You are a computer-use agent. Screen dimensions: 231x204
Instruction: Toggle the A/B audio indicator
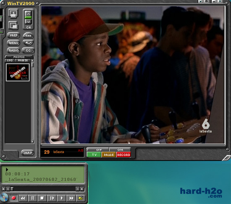[81, 151]
